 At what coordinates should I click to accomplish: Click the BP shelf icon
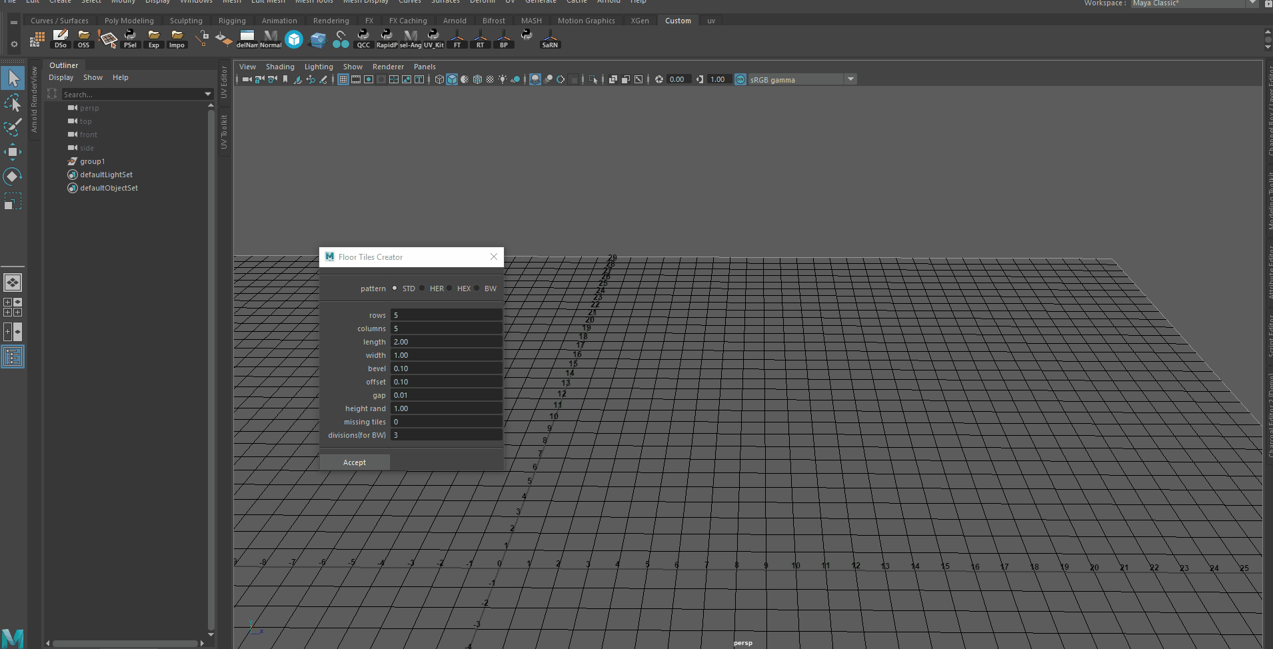(504, 39)
